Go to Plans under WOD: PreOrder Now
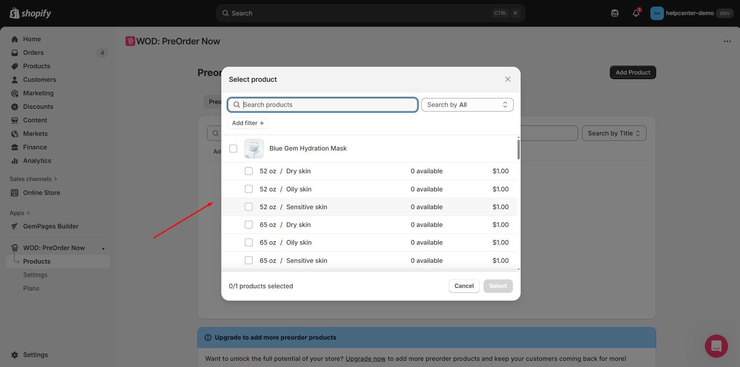The height and width of the screenshot is (367, 740). 31,289
